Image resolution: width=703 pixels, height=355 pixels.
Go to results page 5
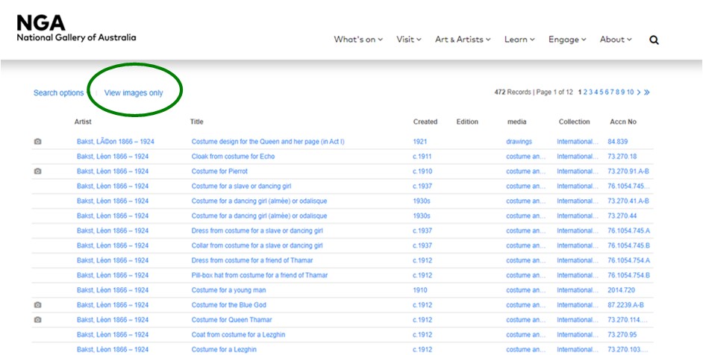click(602, 92)
